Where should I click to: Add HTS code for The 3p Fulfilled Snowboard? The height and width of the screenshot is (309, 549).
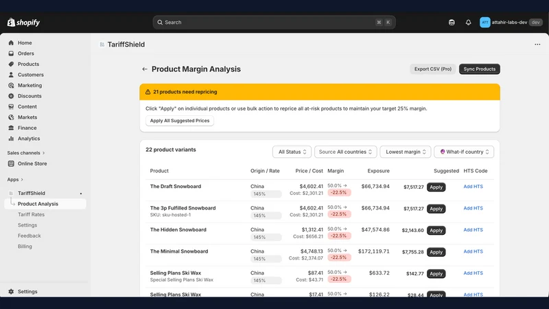473,208
